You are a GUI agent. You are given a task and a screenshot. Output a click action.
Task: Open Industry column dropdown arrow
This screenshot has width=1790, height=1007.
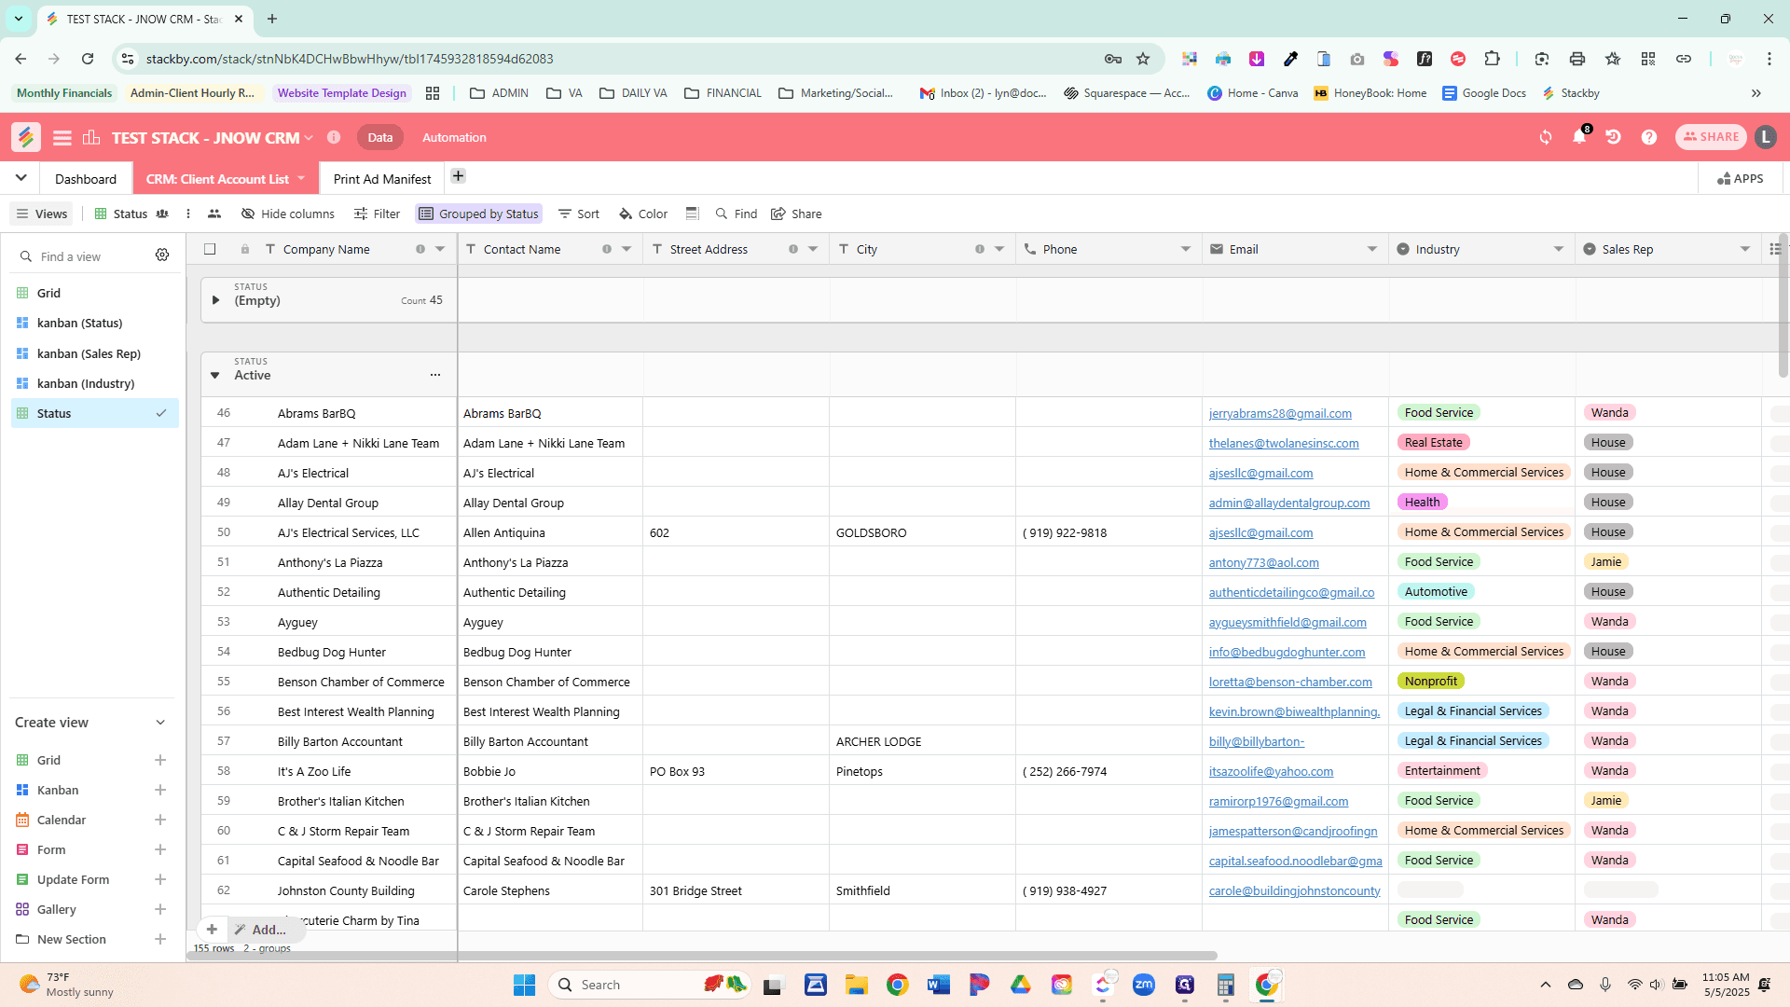(1559, 249)
